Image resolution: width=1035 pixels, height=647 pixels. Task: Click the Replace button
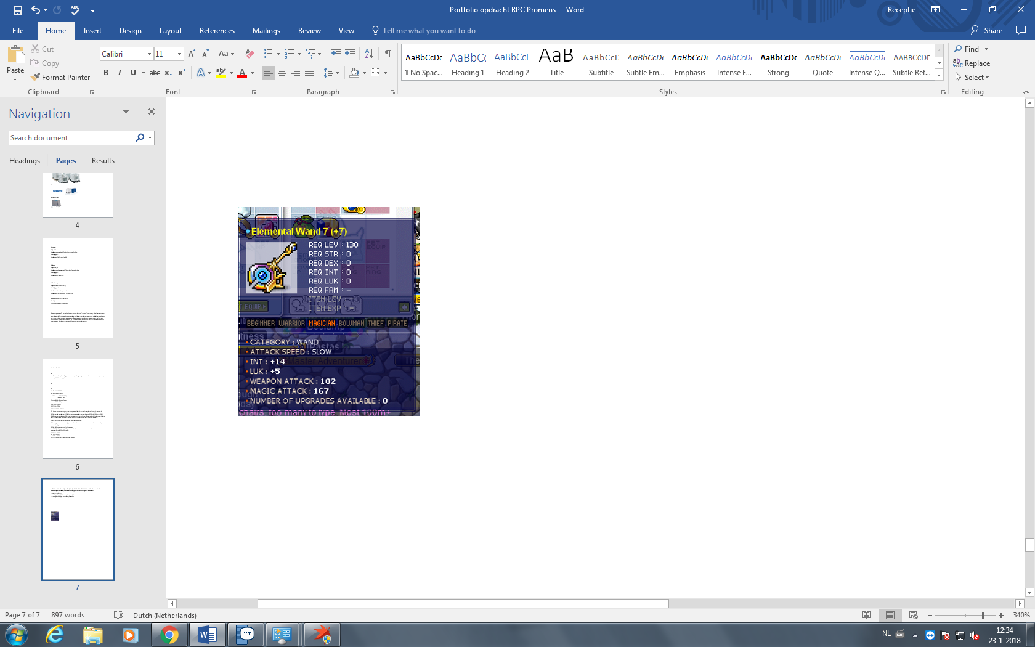tap(972, 63)
